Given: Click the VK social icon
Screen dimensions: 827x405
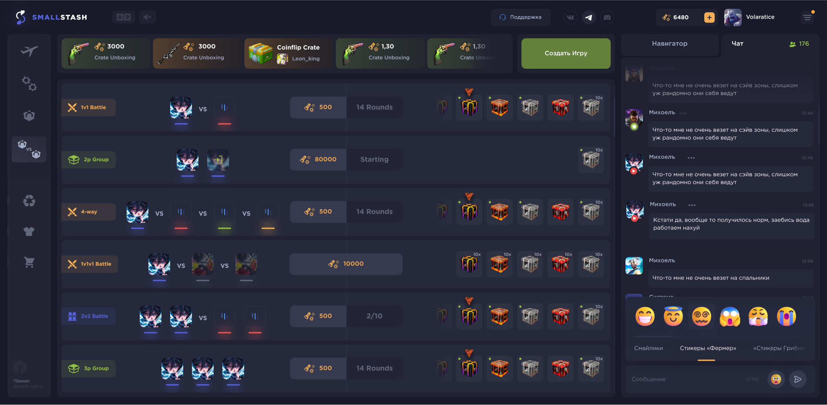Looking at the screenshot, I should 570,17.
